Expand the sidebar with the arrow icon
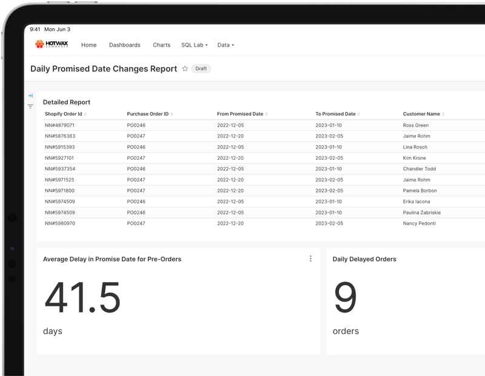This screenshot has width=485, height=376. (30, 96)
